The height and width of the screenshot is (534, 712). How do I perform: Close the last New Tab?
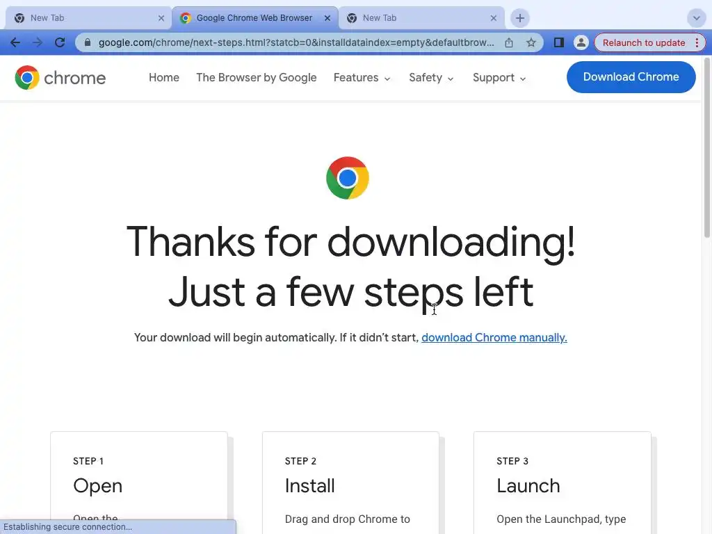494,18
